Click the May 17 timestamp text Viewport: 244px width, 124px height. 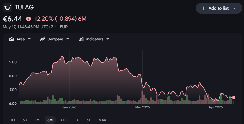[x=28, y=27]
